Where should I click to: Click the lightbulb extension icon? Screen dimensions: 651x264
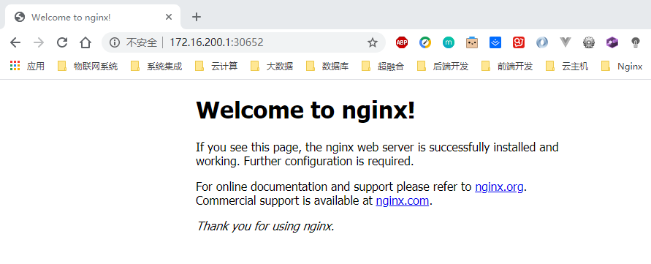(x=635, y=42)
